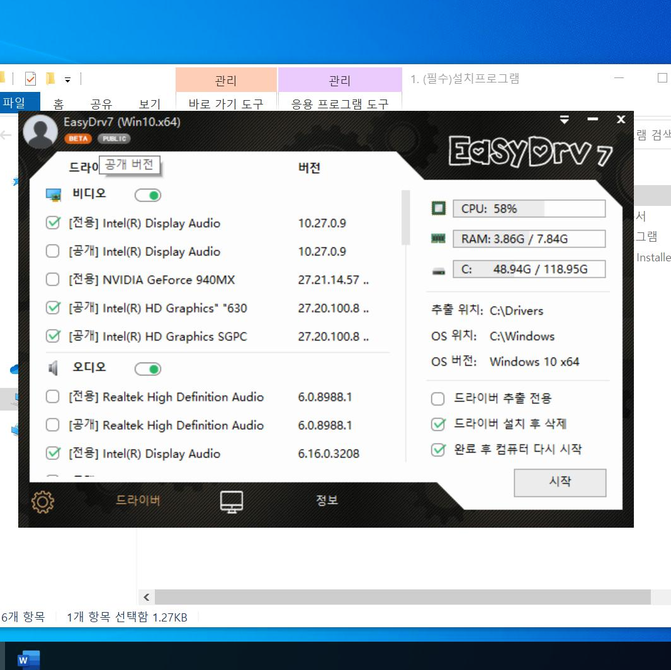This screenshot has width=671, height=670.
Task: Open EasyDrv settings gear icon
Action: click(42, 502)
